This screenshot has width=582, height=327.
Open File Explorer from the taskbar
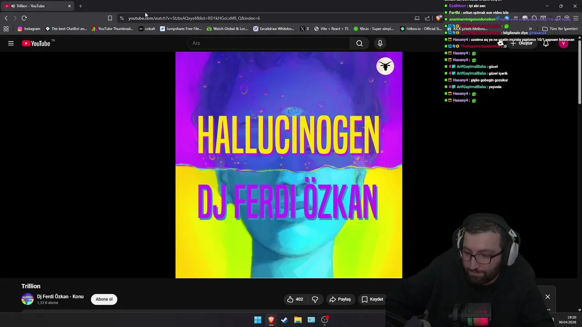298,320
